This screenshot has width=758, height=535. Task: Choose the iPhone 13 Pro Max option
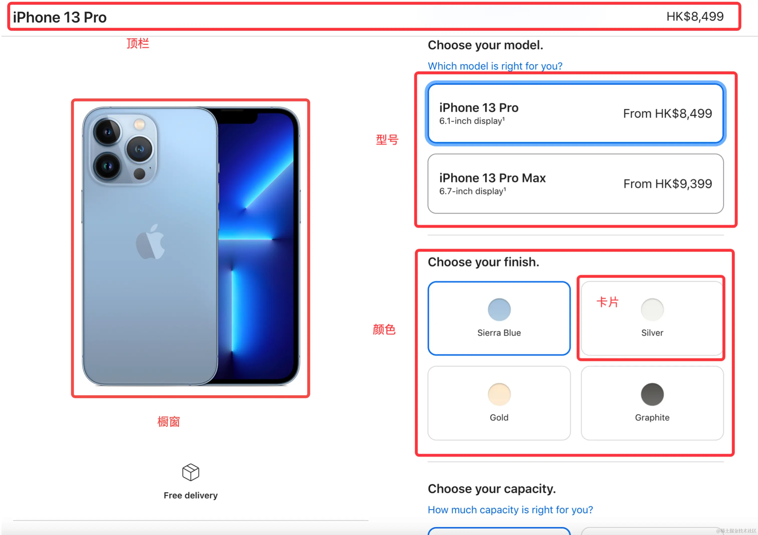click(x=576, y=184)
